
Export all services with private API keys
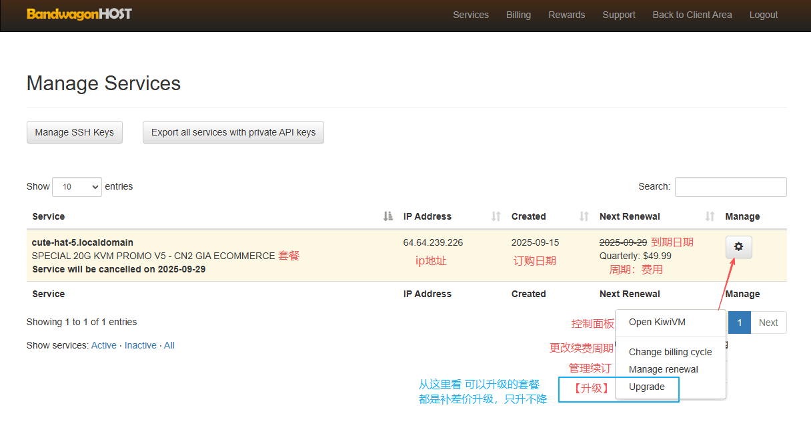pos(233,132)
